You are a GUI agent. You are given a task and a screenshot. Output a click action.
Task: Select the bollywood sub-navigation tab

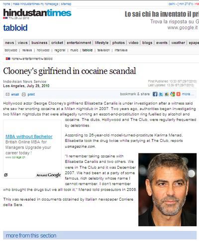pyautogui.click(x=11, y=50)
